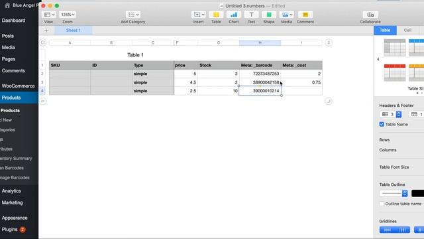Click the previous table styles arrow
The height and width of the screenshot is (239, 424).
[x=378, y=59]
